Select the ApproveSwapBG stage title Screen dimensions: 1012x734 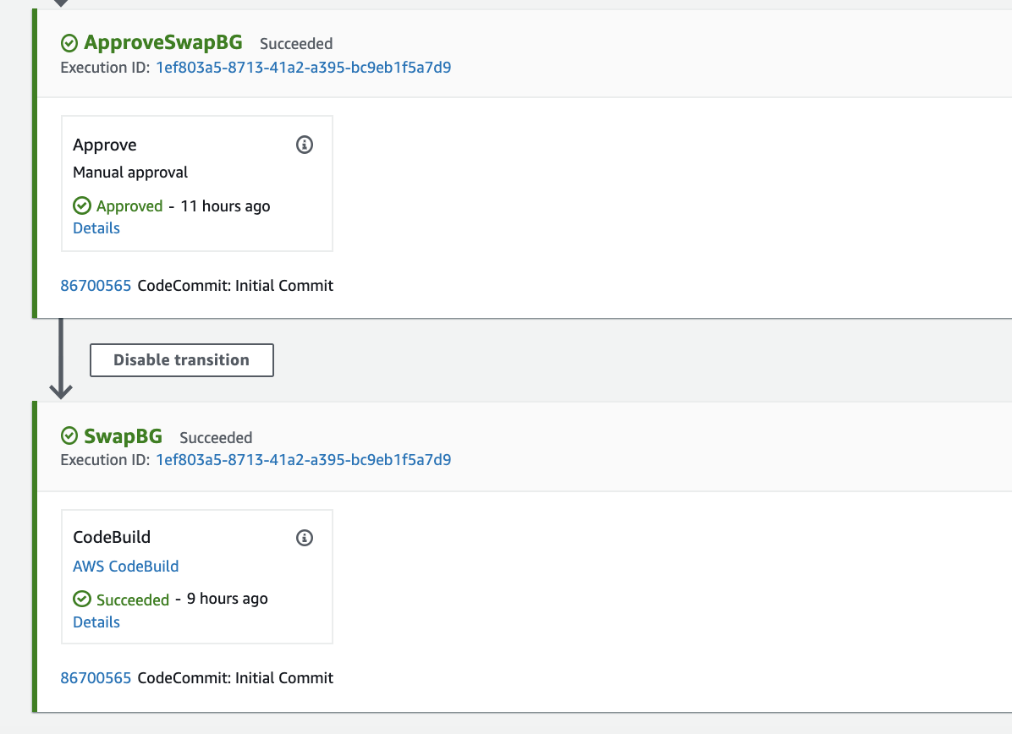pyautogui.click(x=163, y=42)
